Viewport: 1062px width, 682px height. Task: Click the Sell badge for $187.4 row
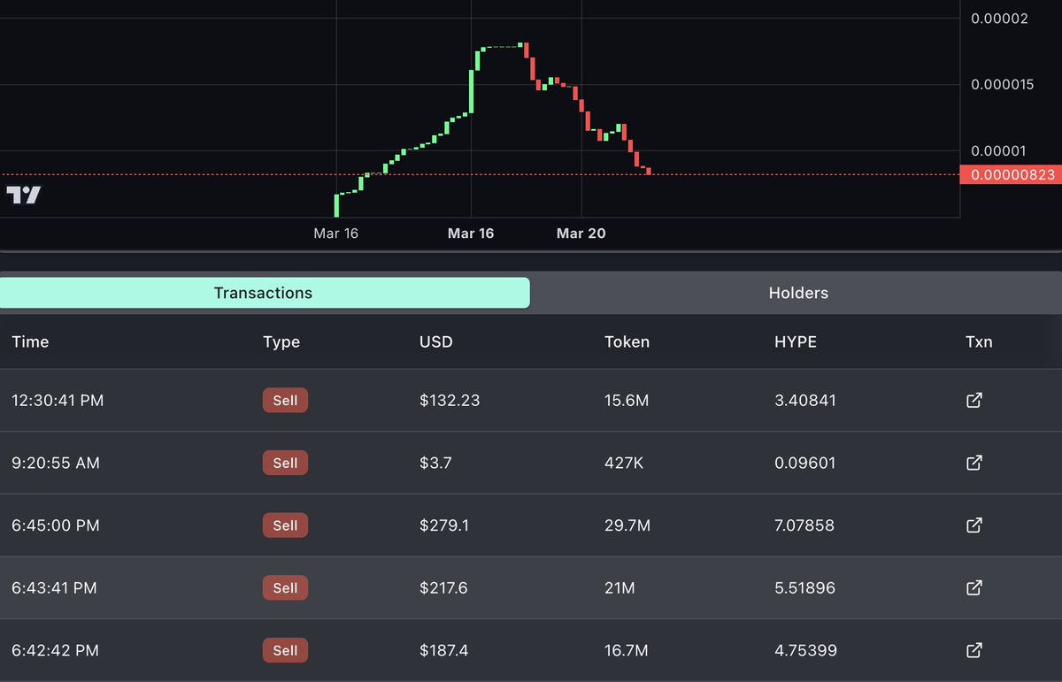pyautogui.click(x=285, y=650)
